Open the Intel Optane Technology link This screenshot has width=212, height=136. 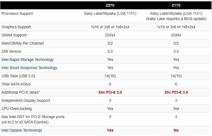pyautogui.click(x=22, y=130)
